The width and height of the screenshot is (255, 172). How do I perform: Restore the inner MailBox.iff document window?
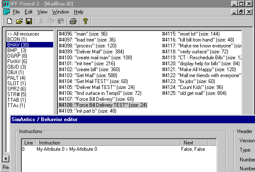241,12
